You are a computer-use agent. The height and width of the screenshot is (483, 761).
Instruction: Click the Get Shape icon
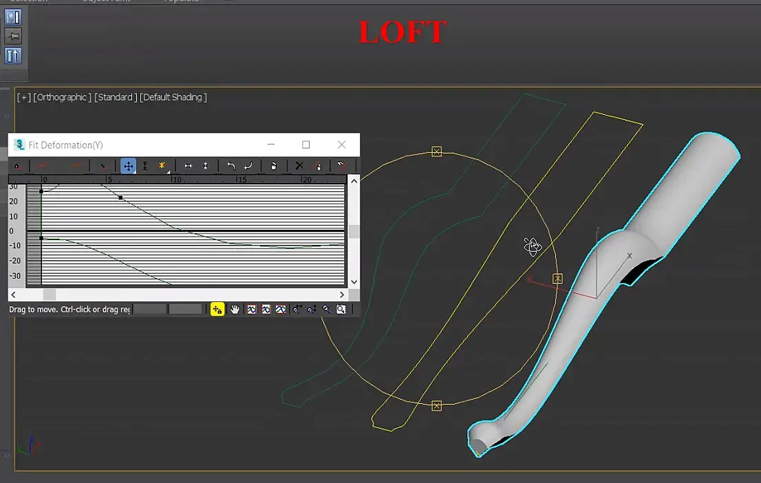(341, 166)
